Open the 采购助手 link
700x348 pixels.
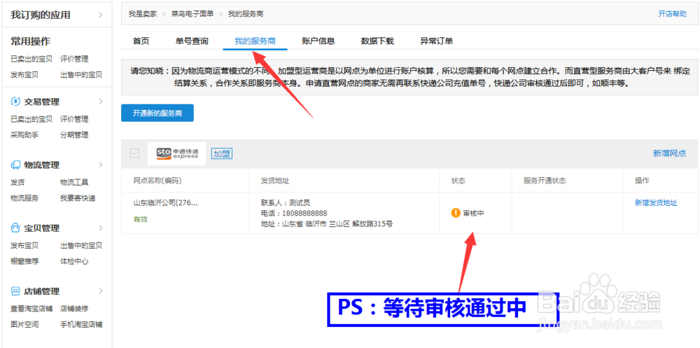(x=24, y=135)
